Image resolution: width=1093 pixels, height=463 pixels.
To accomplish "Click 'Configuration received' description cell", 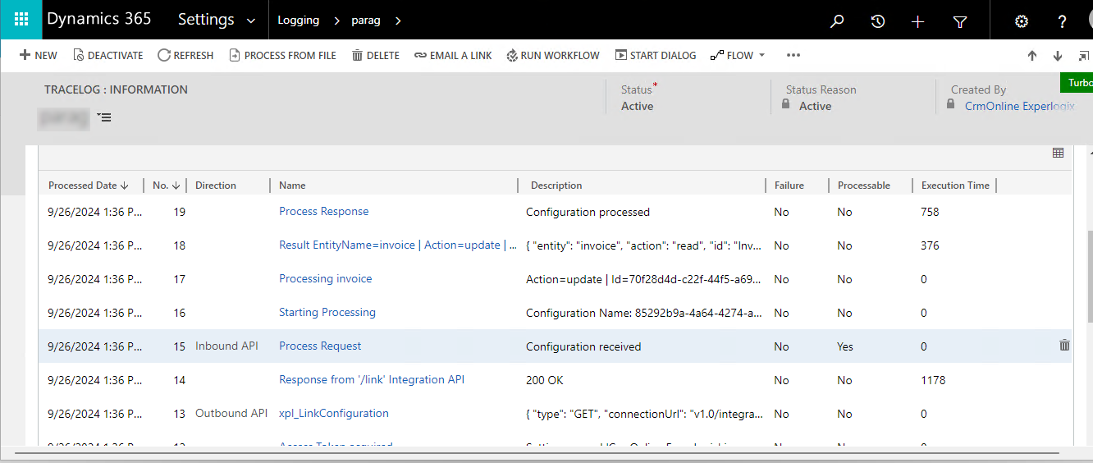I will (583, 346).
